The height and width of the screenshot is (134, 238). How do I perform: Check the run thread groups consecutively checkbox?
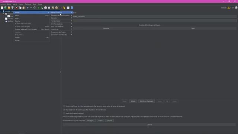(x=64, y=106)
